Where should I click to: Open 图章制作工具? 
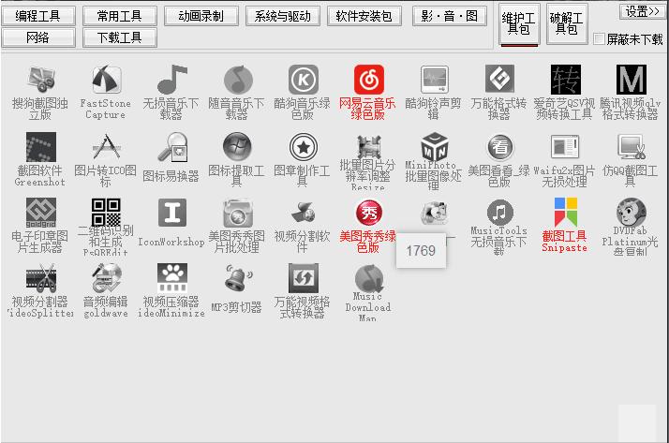pyautogui.click(x=303, y=147)
